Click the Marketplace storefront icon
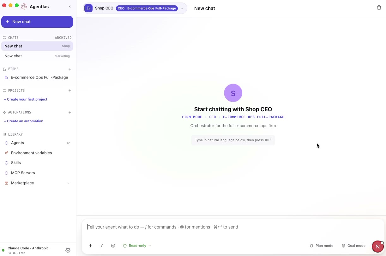 click(x=6, y=183)
